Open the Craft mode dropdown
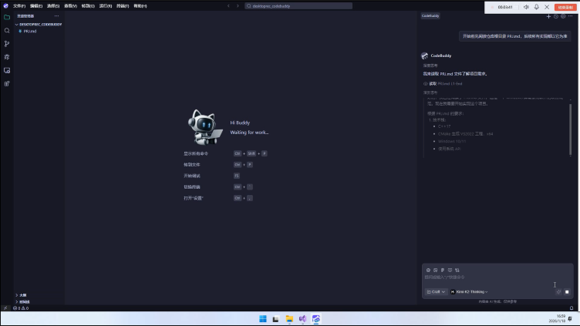Image resolution: width=580 pixels, height=326 pixels. click(435, 292)
